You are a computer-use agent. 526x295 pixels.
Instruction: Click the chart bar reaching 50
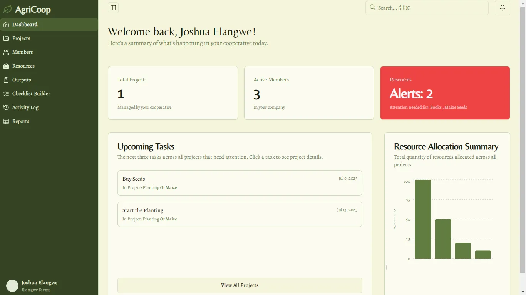pos(443,239)
